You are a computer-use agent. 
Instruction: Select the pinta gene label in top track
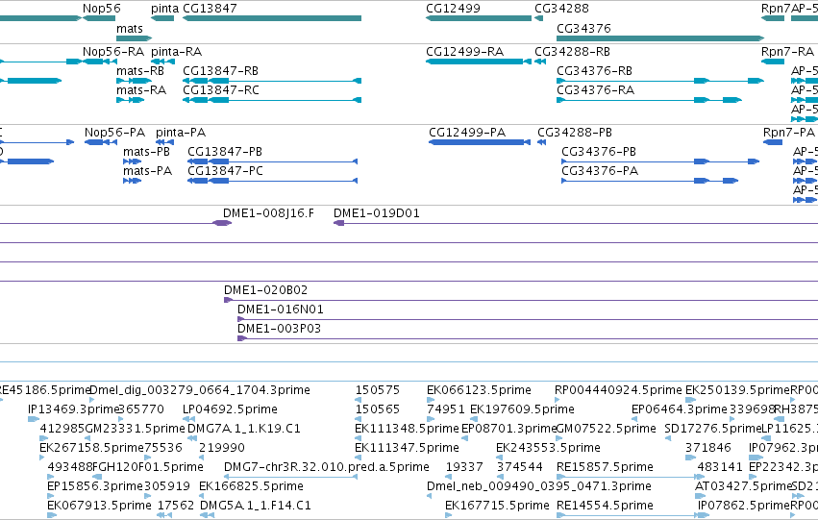click(164, 9)
